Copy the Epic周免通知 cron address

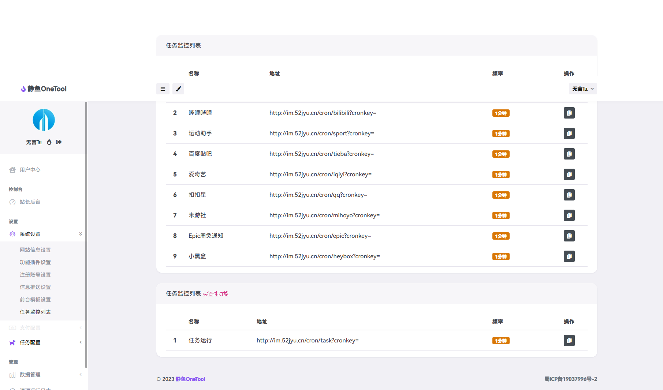coord(569,236)
